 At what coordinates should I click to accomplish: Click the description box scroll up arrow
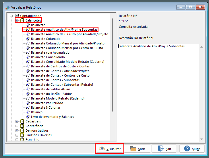(202, 47)
